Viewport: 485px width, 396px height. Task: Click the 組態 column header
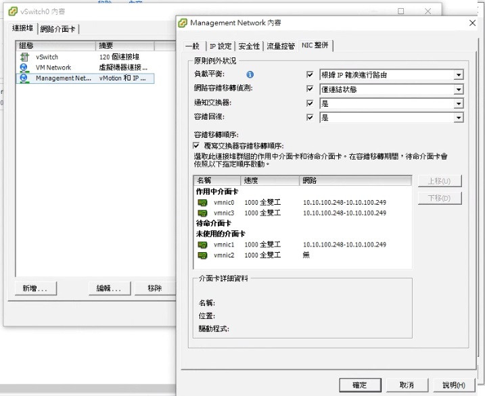coord(55,46)
